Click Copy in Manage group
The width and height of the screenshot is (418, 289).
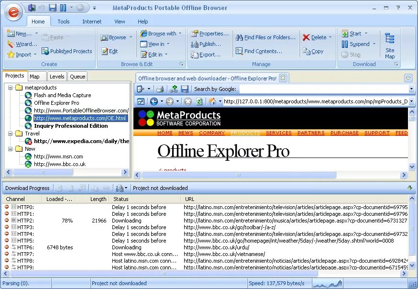pyautogui.click(x=313, y=51)
